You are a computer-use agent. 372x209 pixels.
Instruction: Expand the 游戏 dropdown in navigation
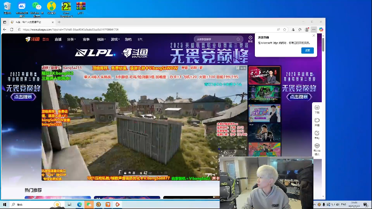point(115,39)
